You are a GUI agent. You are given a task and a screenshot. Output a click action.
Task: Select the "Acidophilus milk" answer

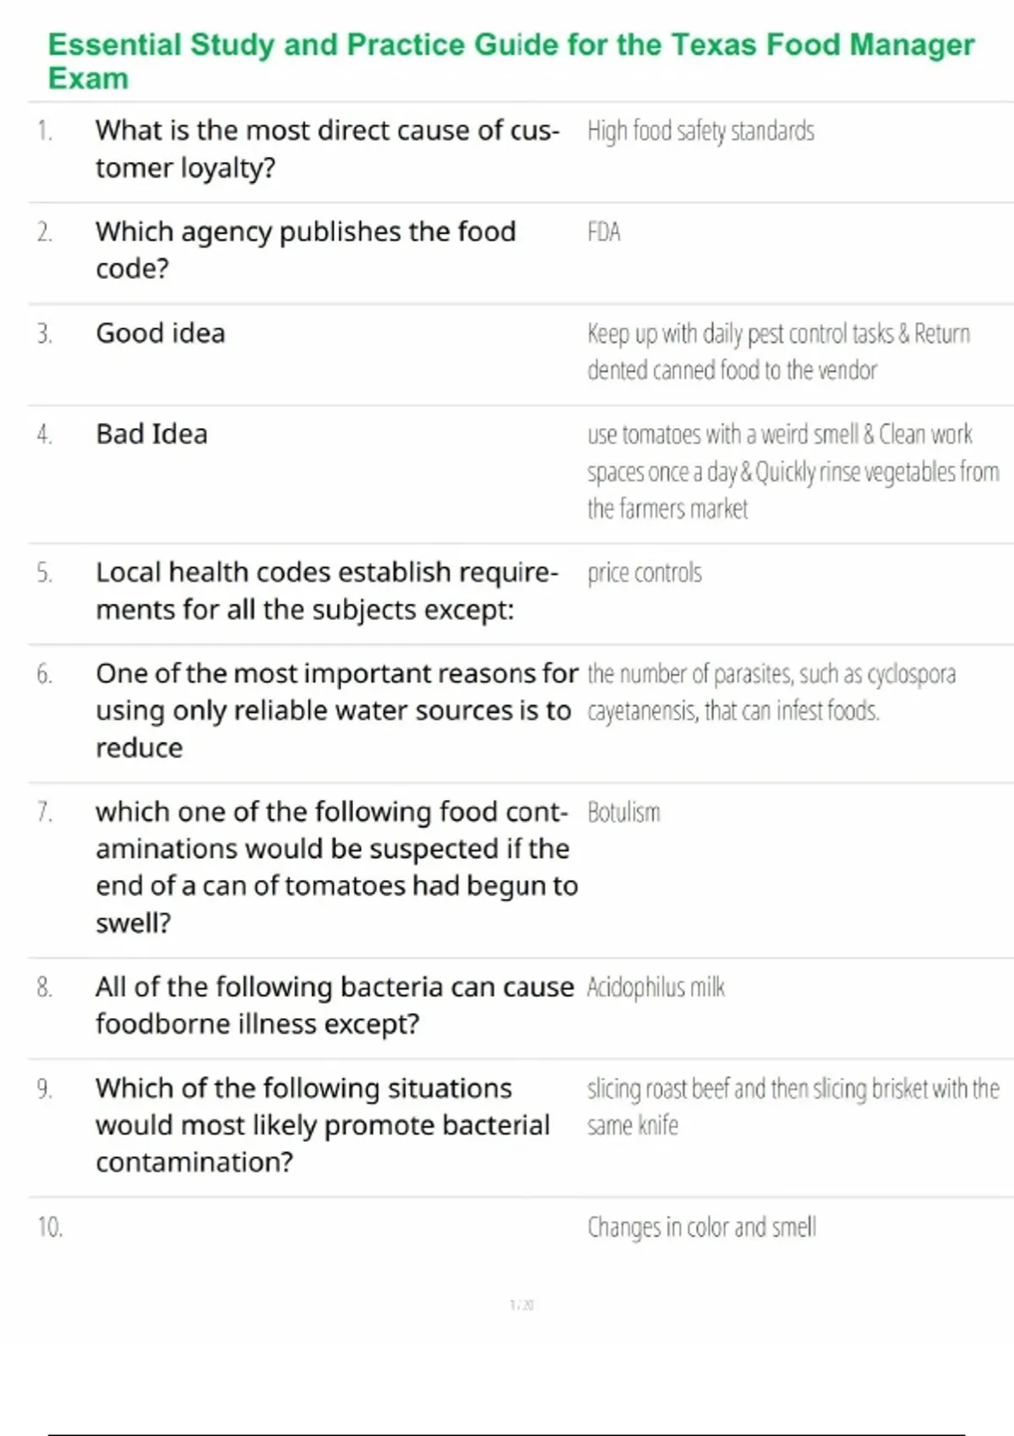click(x=656, y=987)
